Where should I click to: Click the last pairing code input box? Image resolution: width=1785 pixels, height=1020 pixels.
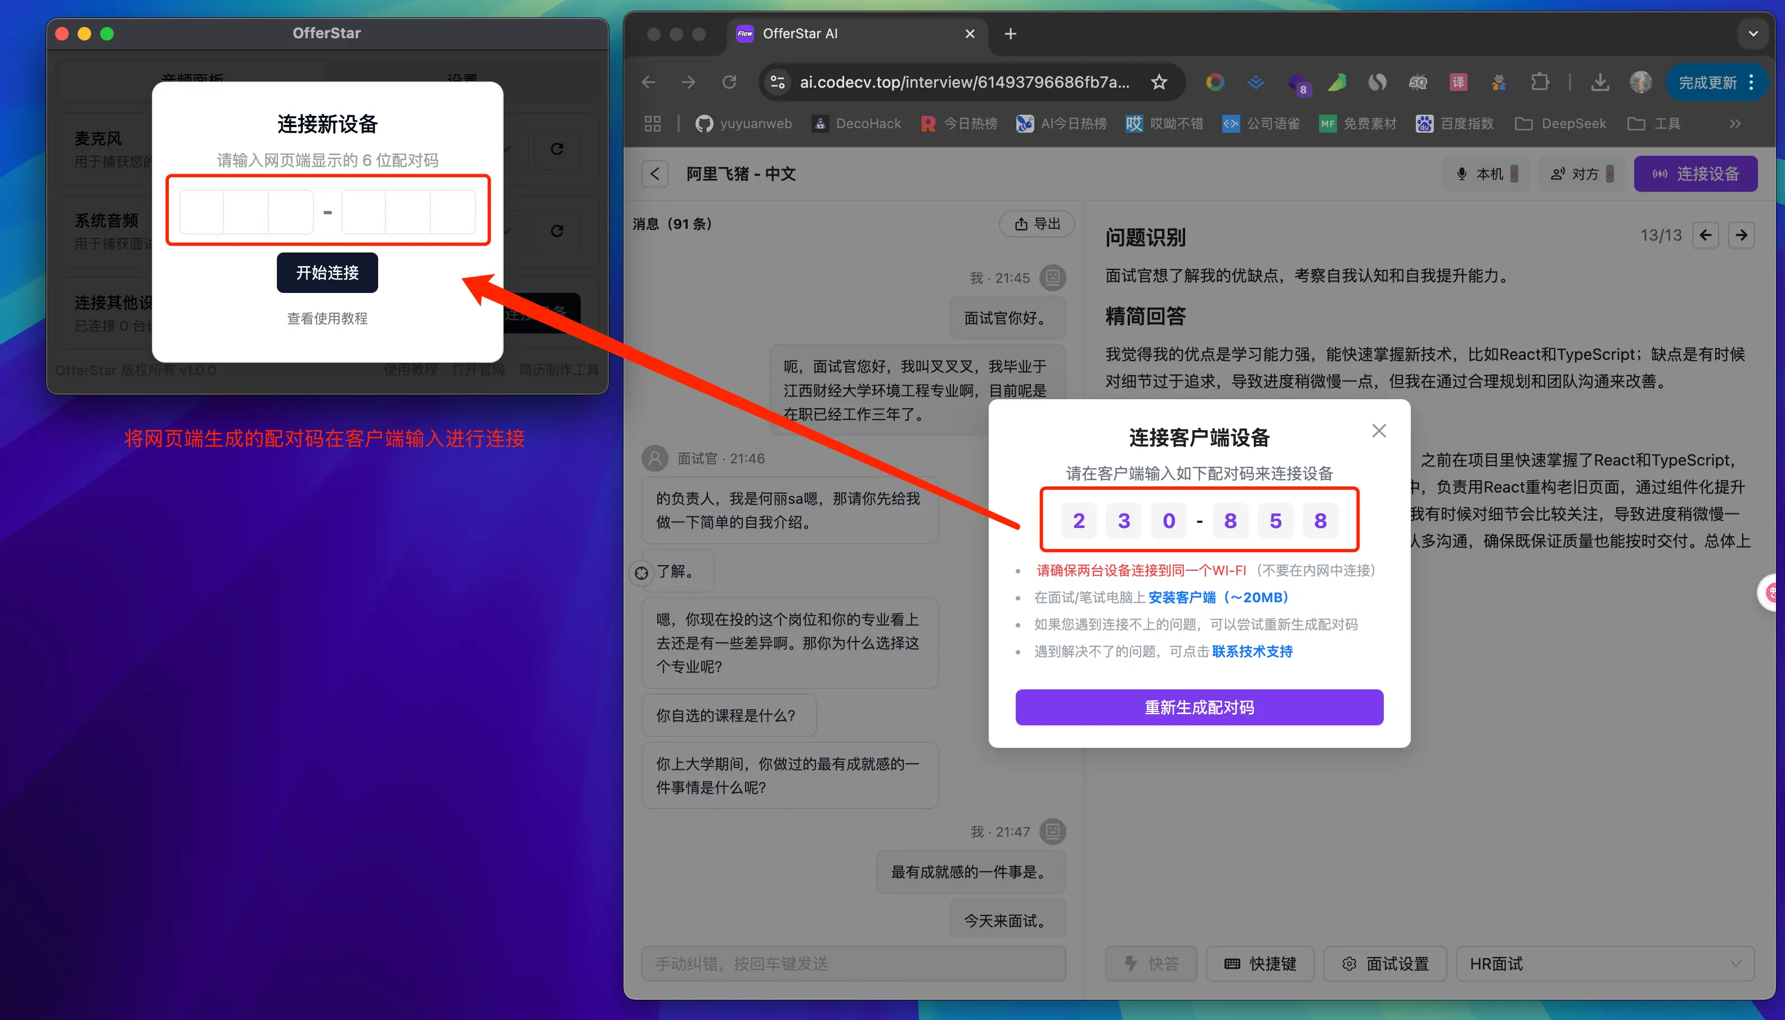coord(453,211)
